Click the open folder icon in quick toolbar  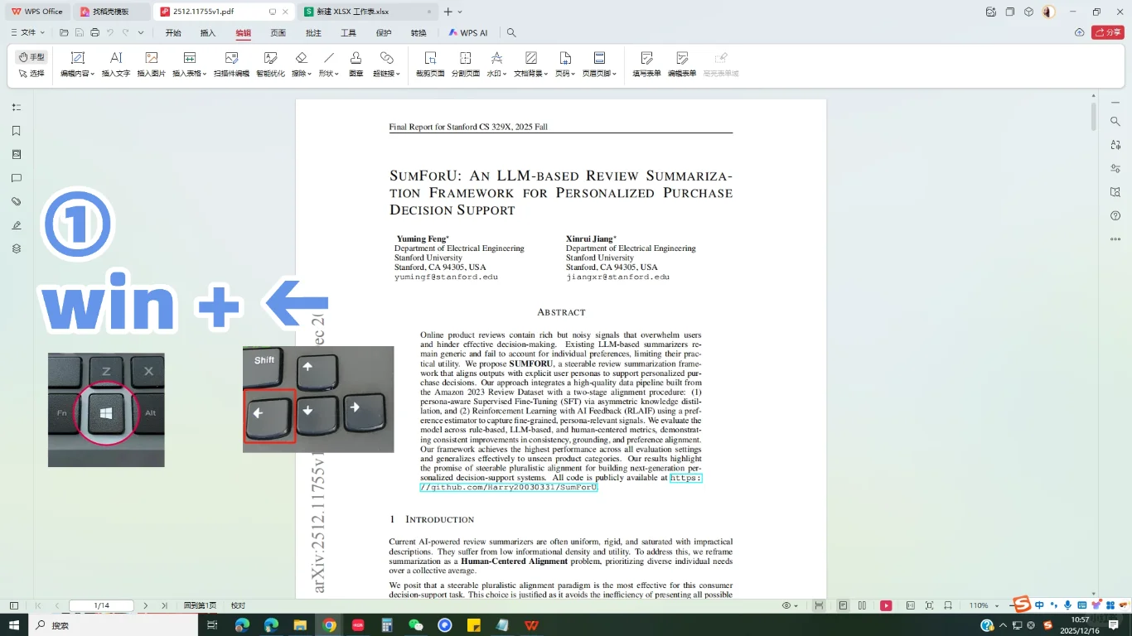tap(65, 33)
